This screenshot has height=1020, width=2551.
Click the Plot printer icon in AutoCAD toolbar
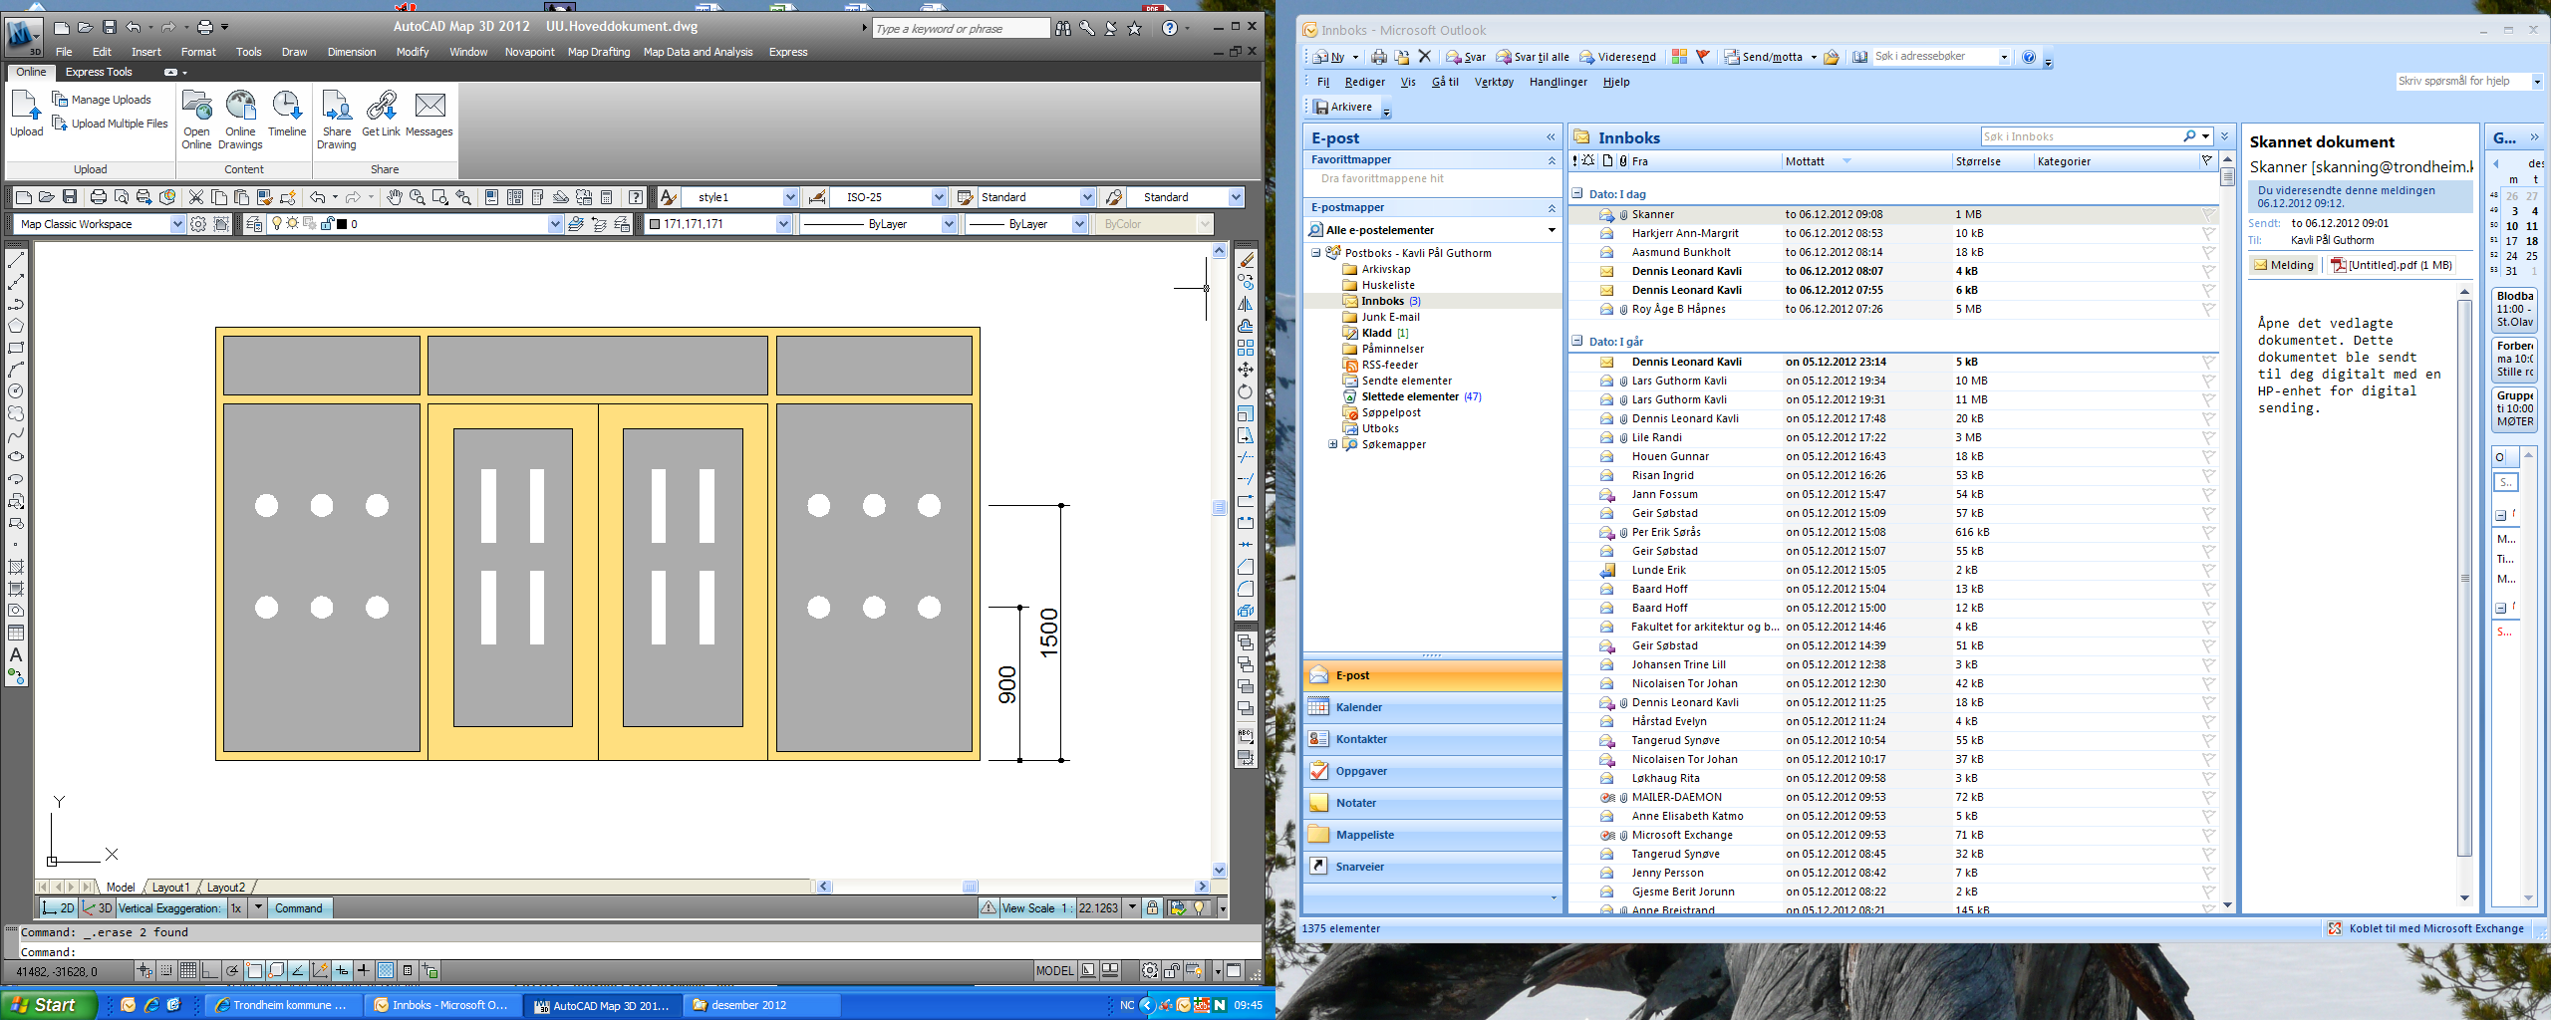click(x=99, y=197)
